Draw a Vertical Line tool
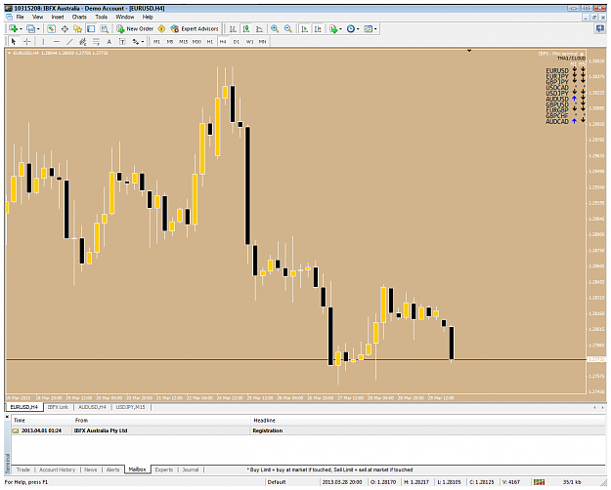 point(43,41)
